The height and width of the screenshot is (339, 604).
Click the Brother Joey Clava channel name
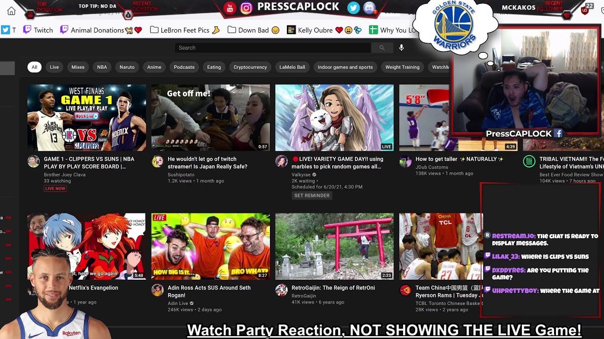point(65,174)
